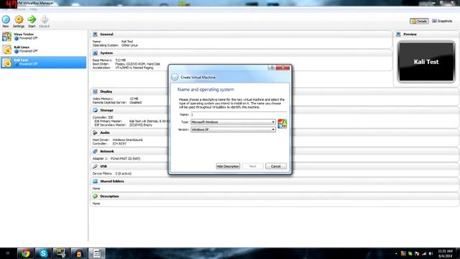Click the Network section header text

pyautogui.click(x=107, y=151)
